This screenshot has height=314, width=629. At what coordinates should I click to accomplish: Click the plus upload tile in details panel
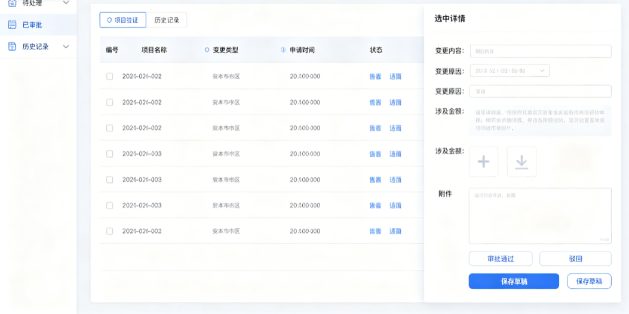(483, 161)
